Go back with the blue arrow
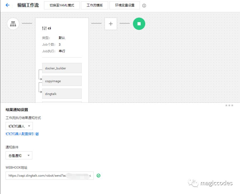 7,5
